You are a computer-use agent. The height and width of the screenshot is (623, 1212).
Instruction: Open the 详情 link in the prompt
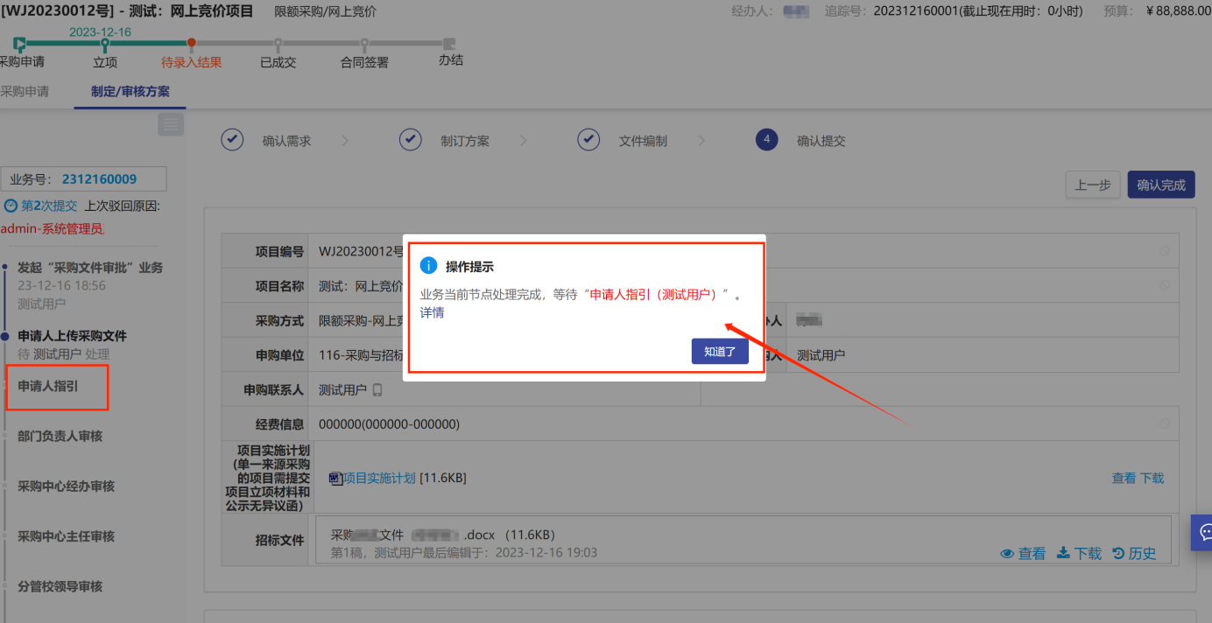432,313
